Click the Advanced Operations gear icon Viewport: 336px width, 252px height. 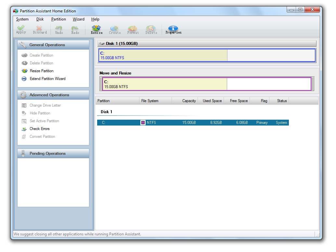pos(23,95)
